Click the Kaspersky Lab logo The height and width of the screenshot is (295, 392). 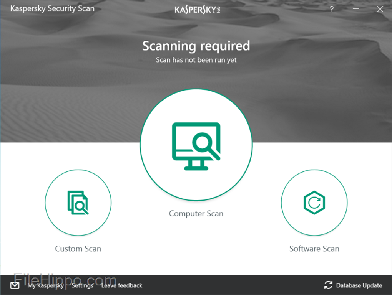click(197, 9)
